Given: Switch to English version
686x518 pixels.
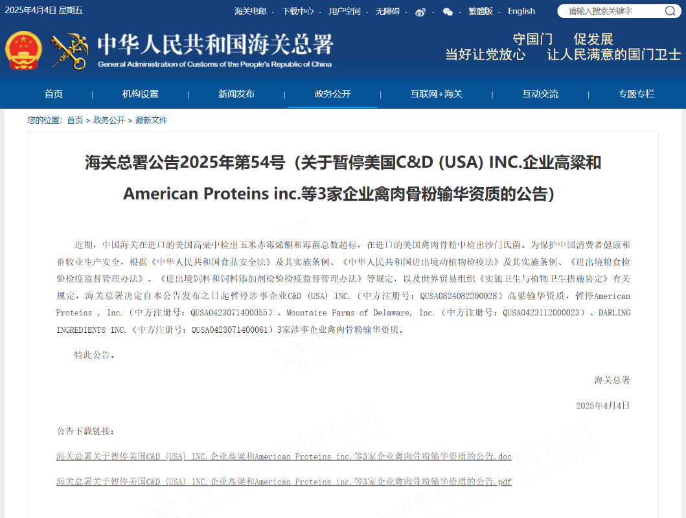Looking at the screenshot, I should click(x=521, y=11).
